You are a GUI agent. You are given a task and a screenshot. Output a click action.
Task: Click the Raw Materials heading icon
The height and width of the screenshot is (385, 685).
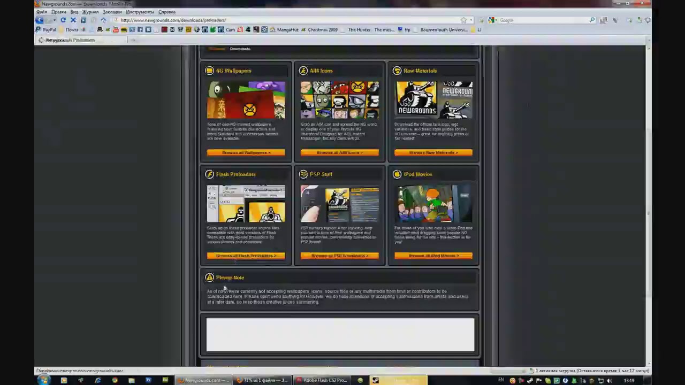(397, 71)
